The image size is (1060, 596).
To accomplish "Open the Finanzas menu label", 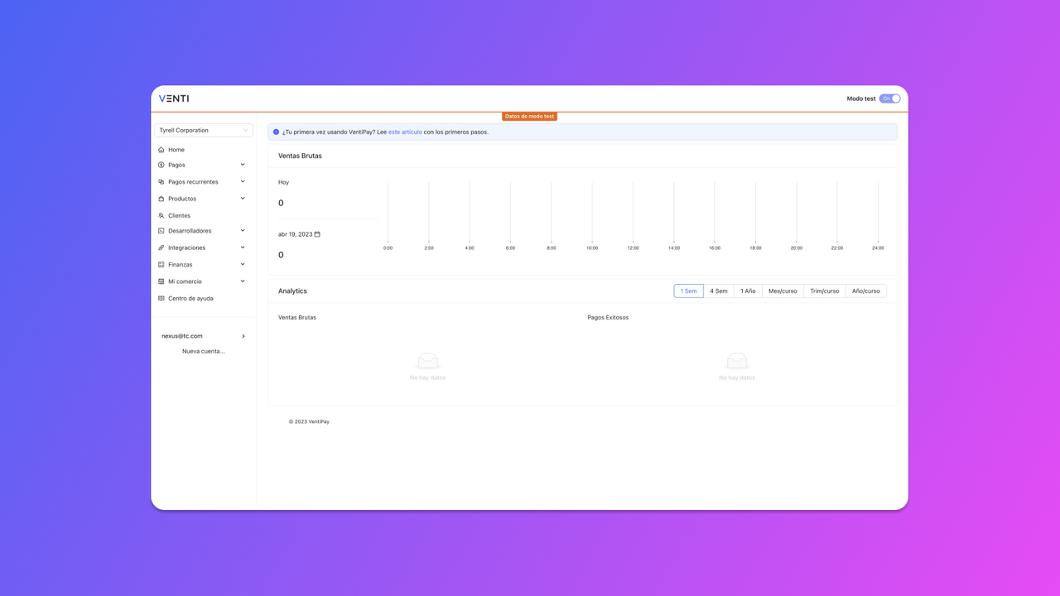I will [180, 265].
